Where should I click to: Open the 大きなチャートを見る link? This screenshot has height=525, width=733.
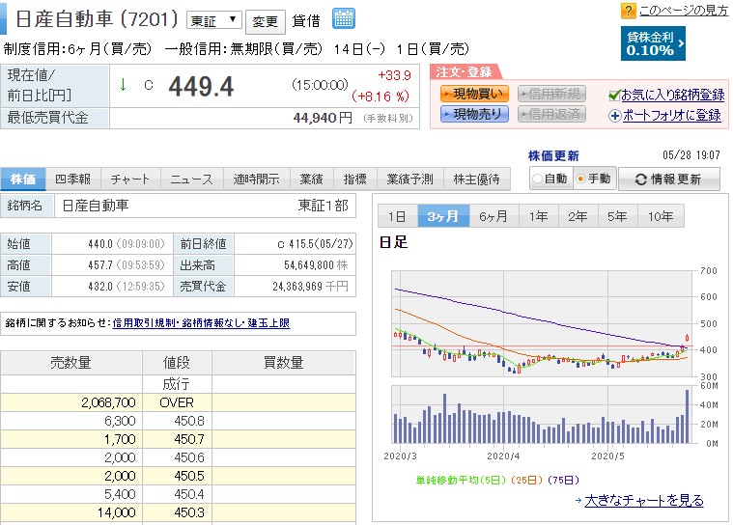click(644, 500)
